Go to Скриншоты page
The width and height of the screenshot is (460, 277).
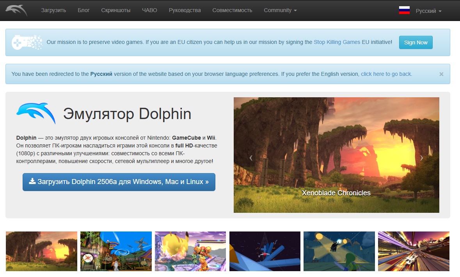[115, 10]
